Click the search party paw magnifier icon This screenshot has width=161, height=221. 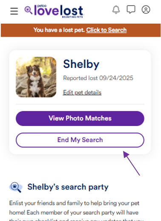coord(16,187)
